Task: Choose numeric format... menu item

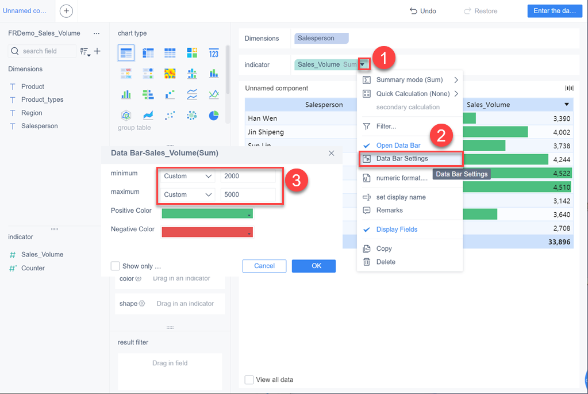Action: point(410,178)
